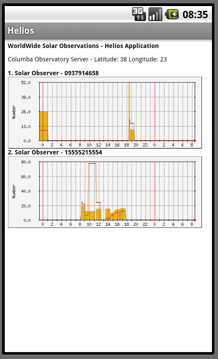Tap red arrow ending second chart's axis

click(x=195, y=220)
